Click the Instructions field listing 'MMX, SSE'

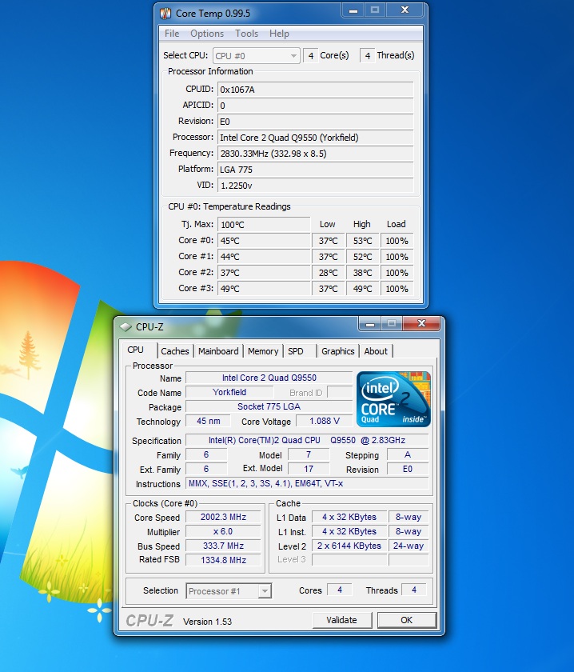(x=307, y=483)
